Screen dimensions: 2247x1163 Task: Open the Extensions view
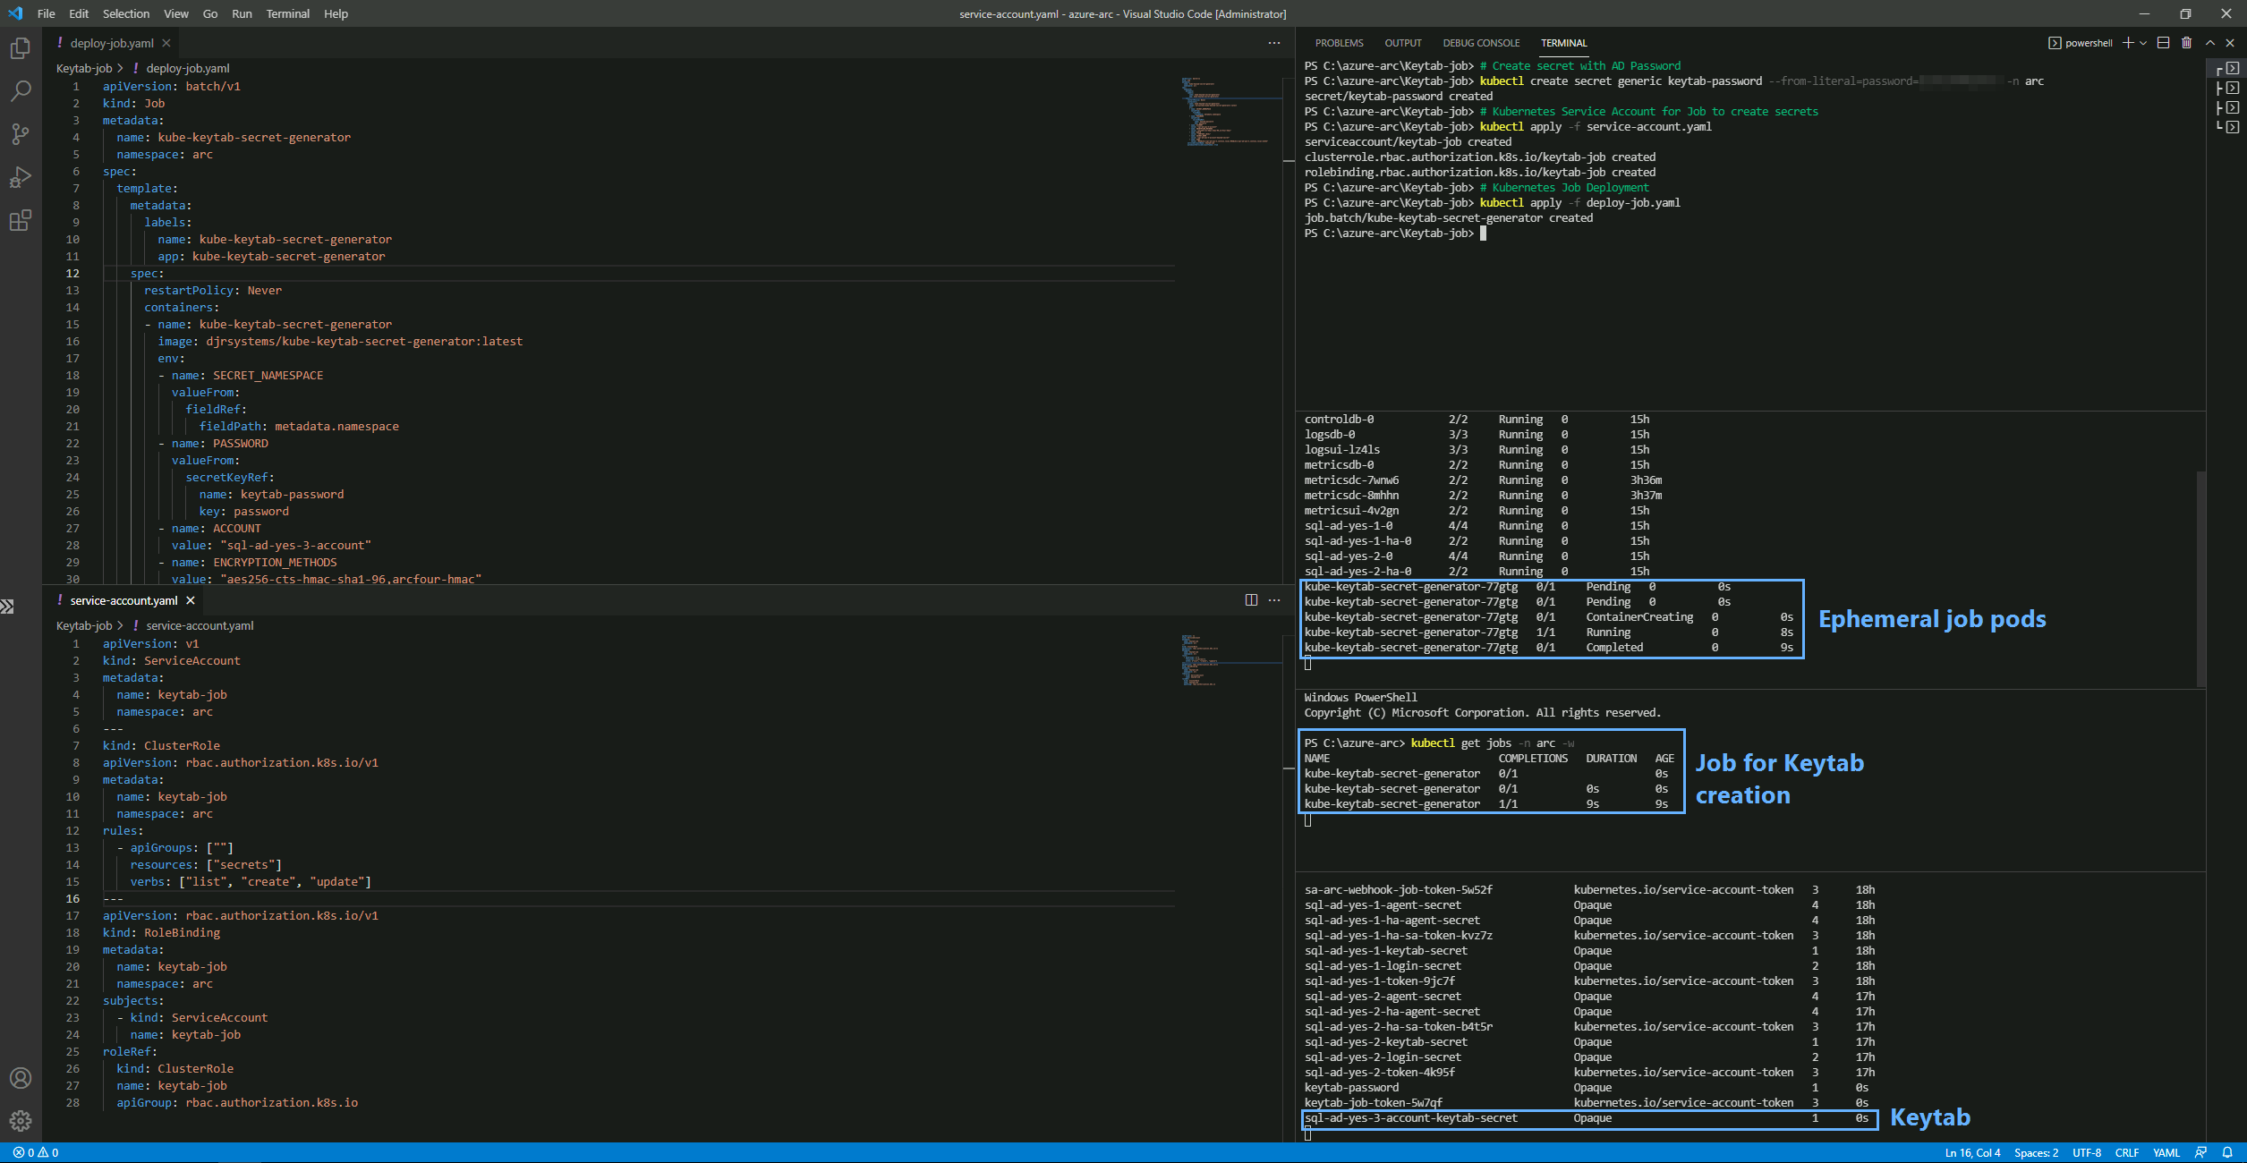(x=20, y=220)
